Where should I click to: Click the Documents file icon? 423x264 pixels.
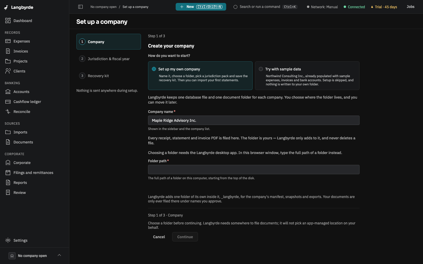[x=8, y=142]
